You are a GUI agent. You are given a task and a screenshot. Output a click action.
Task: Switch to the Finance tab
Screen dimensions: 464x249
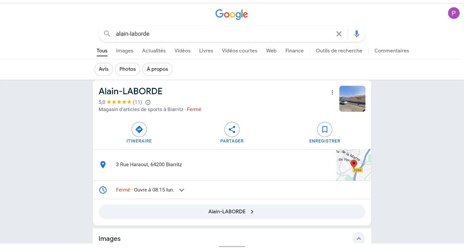click(x=295, y=51)
